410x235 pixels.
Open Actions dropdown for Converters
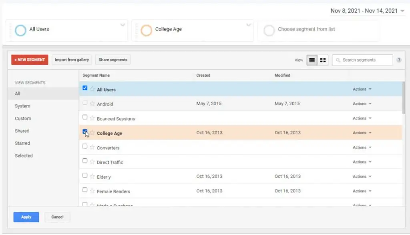(x=362, y=147)
